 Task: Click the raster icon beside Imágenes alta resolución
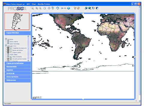pos(8,48)
